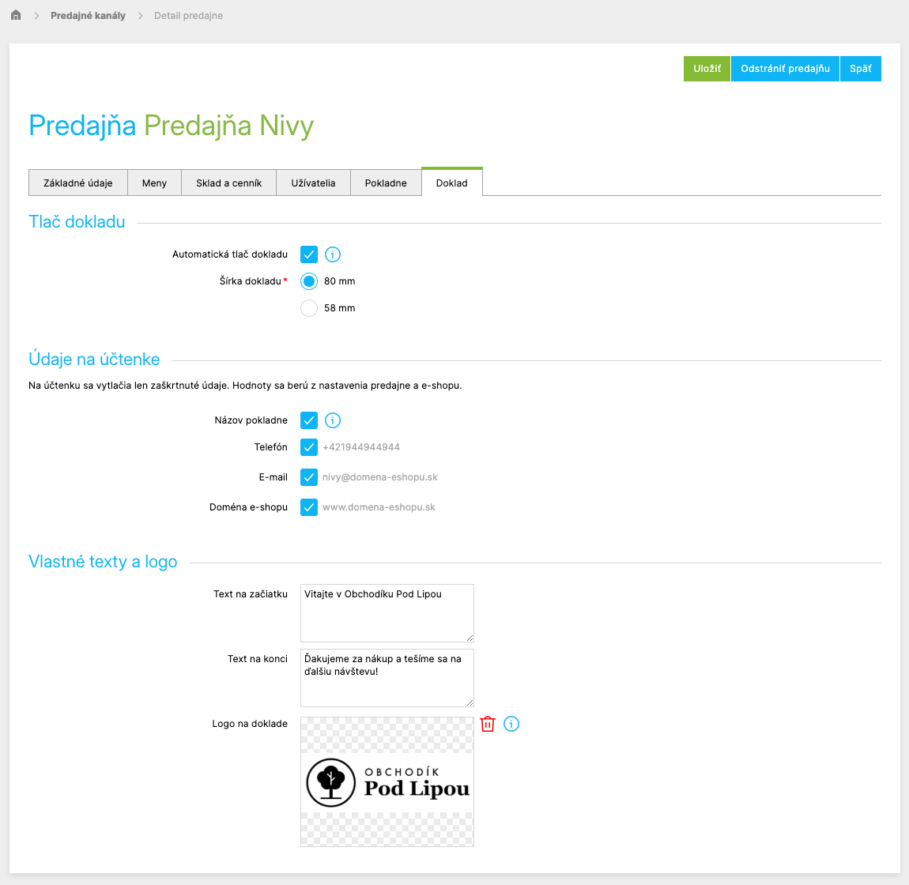Select the 58 mm receipt width
This screenshot has height=885, width=909.
coord(309,307)
